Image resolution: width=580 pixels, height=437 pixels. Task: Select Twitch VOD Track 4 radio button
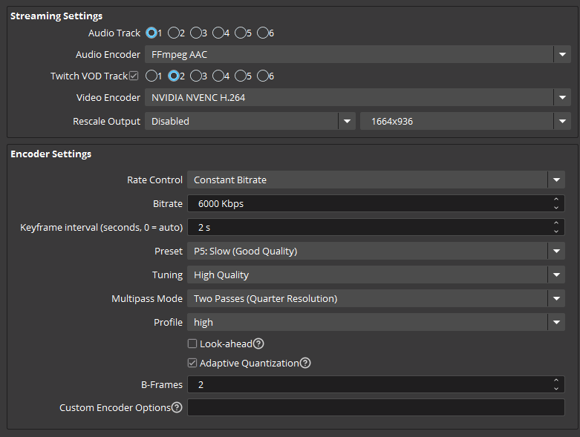click(x=218, y=76)
